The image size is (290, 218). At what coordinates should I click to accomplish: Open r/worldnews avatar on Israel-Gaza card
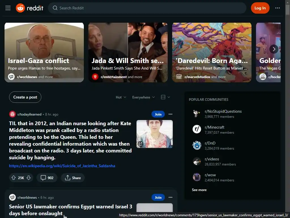pos(11,77)
